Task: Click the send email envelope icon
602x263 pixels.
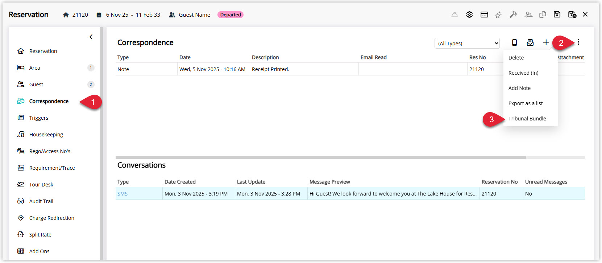Action: pos(530,42)
